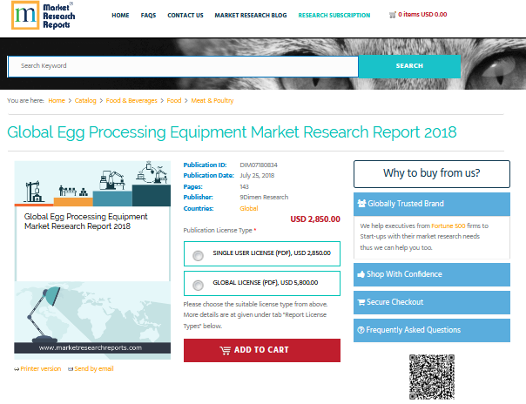Click publication ID DIM07180834
Viewport: 526px width, 404px height.
click(x=259, y=165)
